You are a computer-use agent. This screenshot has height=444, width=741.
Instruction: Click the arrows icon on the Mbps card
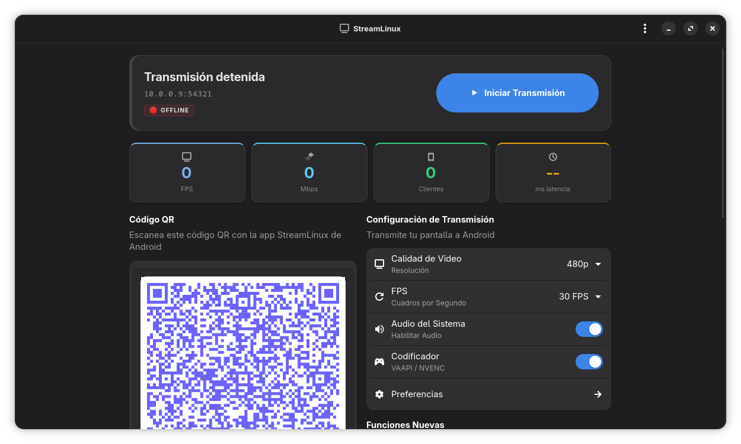pos(309,156)
